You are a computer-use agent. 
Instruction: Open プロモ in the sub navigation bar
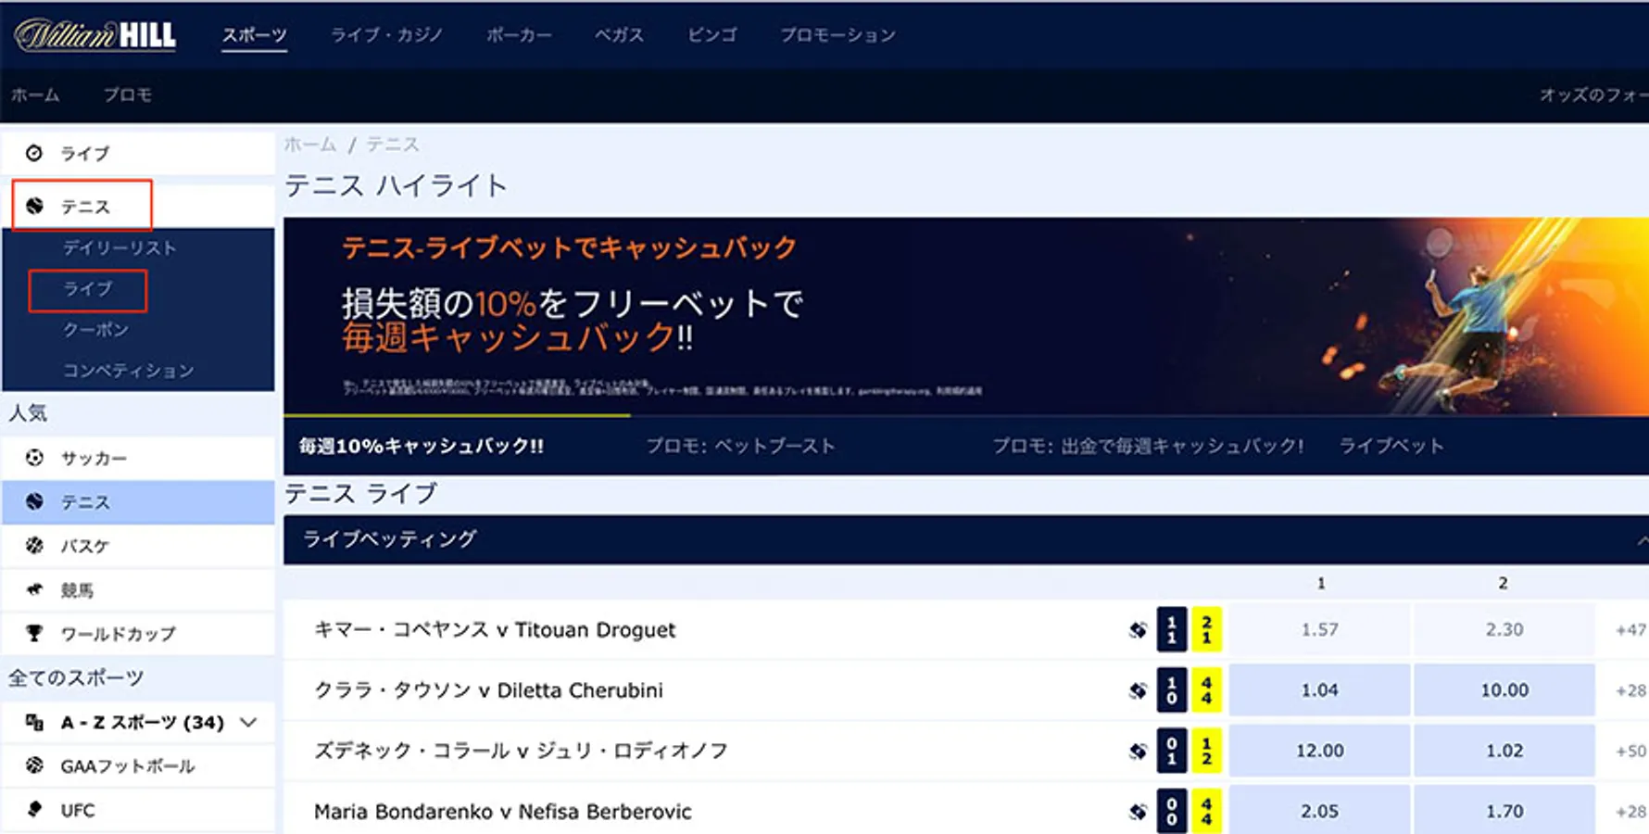[x=128, y=95]
